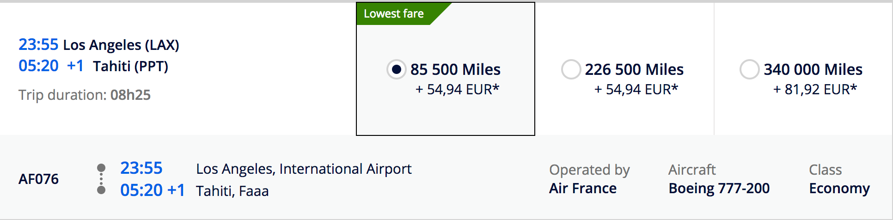Select the 85 500 Miles fare radio button
The image size is (893, 220).
pos(396,69)
